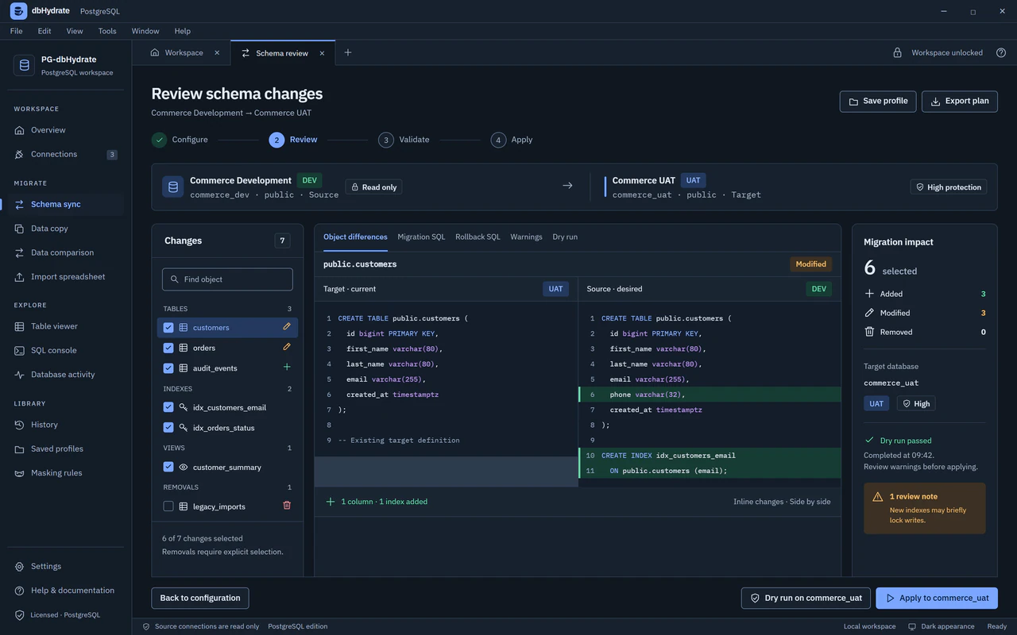Image resolution: width=1017 pixels, height=635 pixels.
Task: Click Export plan button
Action: (x=960, y=101)
